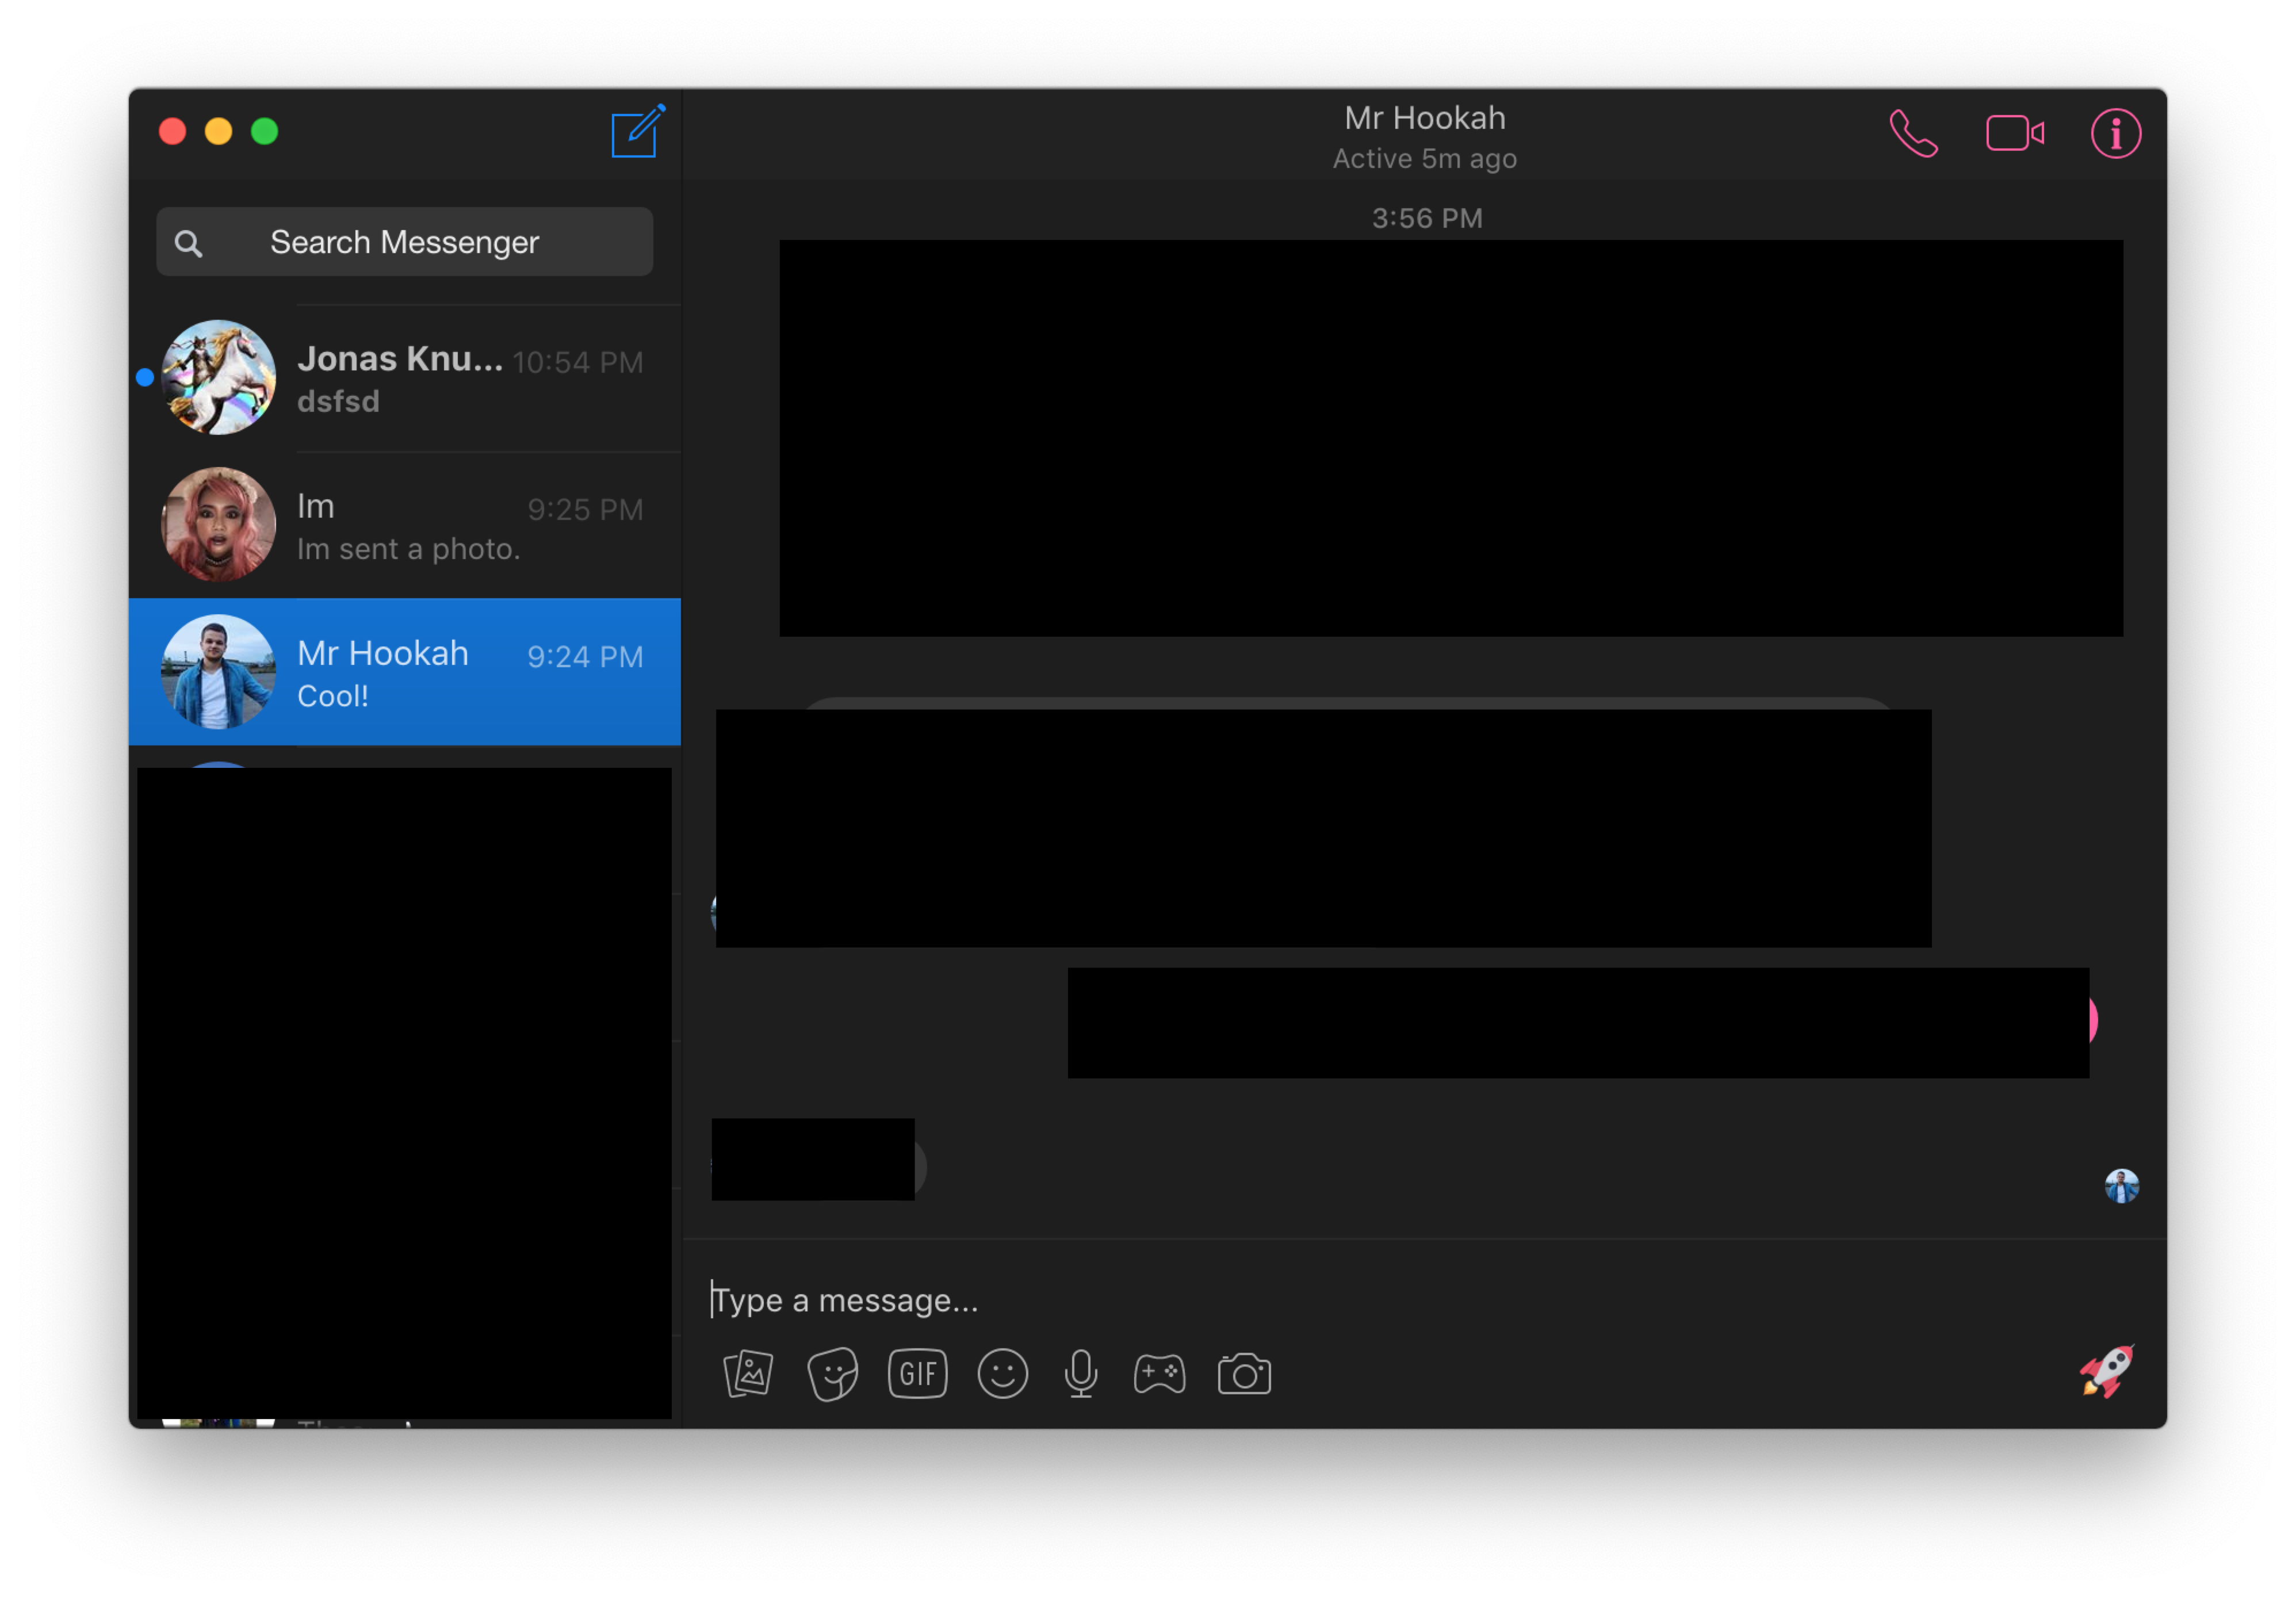Image resolution: width=2296 pixels, height=1599 pixels.
Task: Focus the Search Messenger field
Action: 404,242
